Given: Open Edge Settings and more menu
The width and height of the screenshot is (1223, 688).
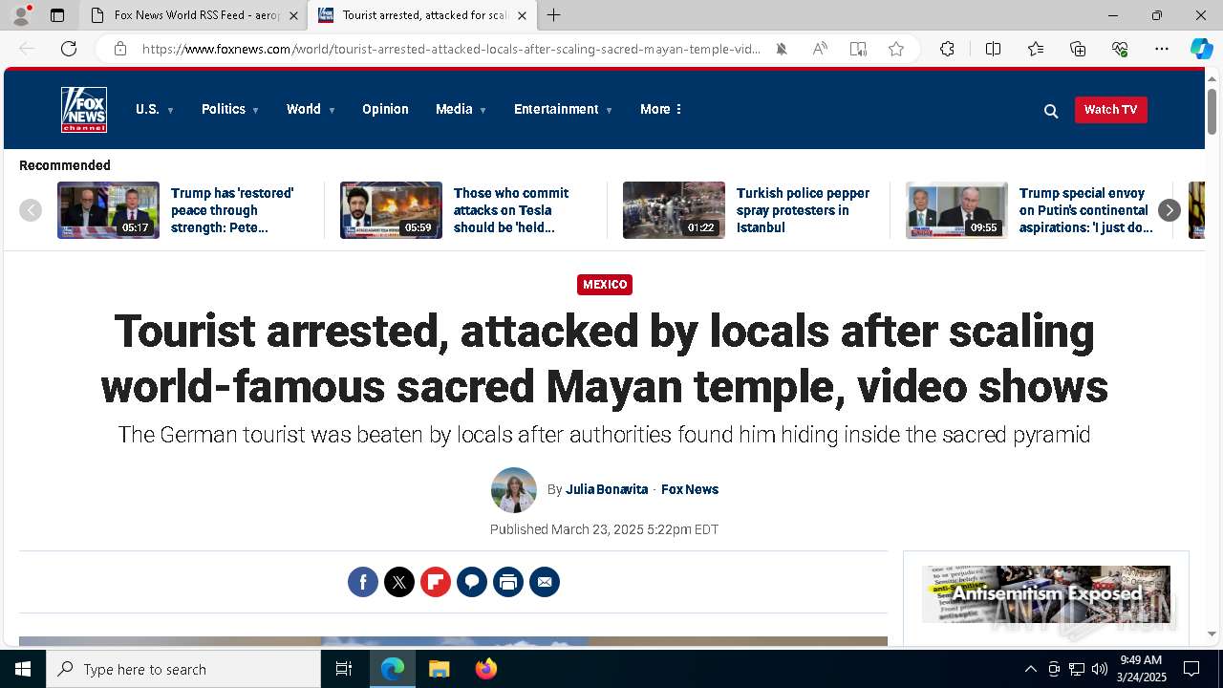Looking at the screenshot, I should pyautogui.click(x=1162, y=49).
